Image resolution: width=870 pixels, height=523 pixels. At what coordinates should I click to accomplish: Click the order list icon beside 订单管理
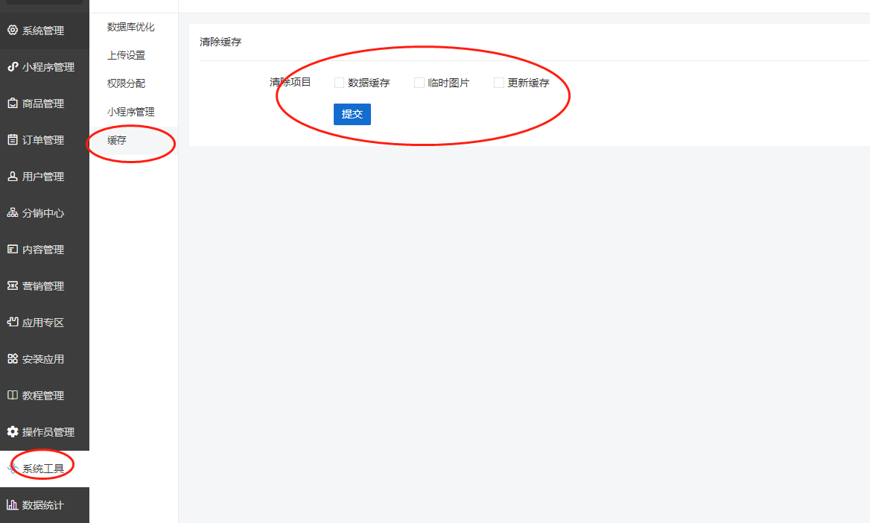pyautogui.click(x=12, y=140)
